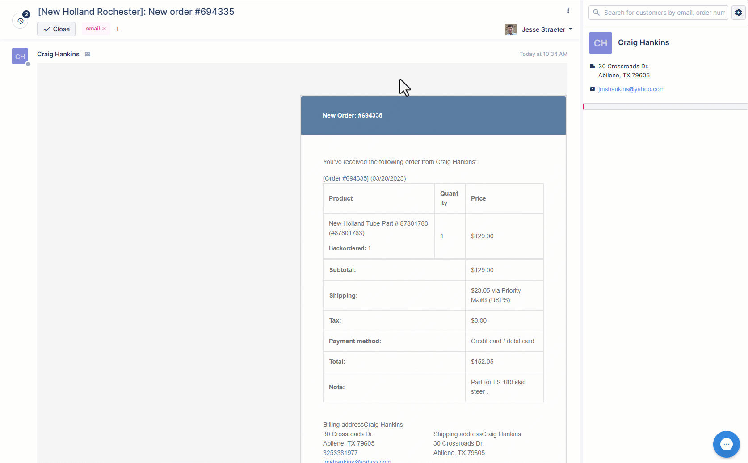This screenshot has width=748, height=463.
Task: Click Jesse Straeter's profile photo
Action: point(510,29)
